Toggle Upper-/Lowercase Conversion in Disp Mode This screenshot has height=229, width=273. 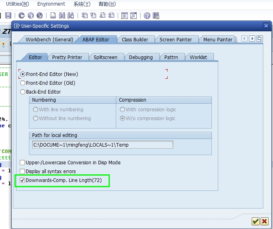coord(22,163)
